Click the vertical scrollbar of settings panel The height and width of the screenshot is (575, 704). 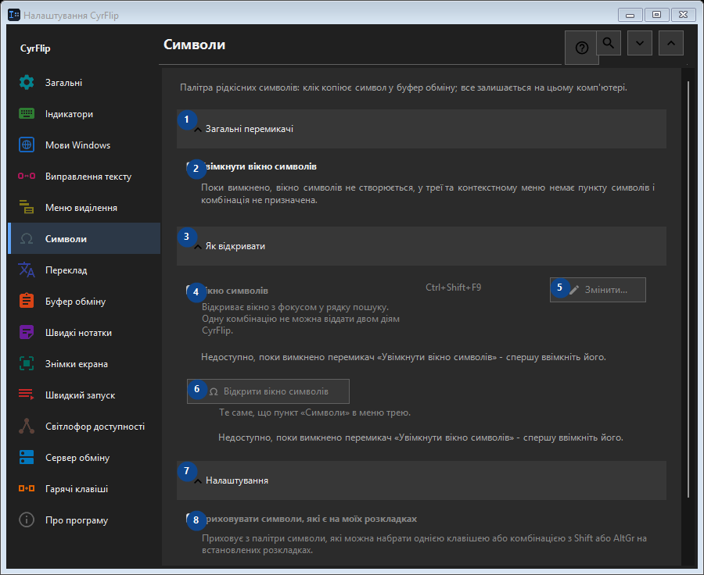pyautogui.click(x=688, y=289)
